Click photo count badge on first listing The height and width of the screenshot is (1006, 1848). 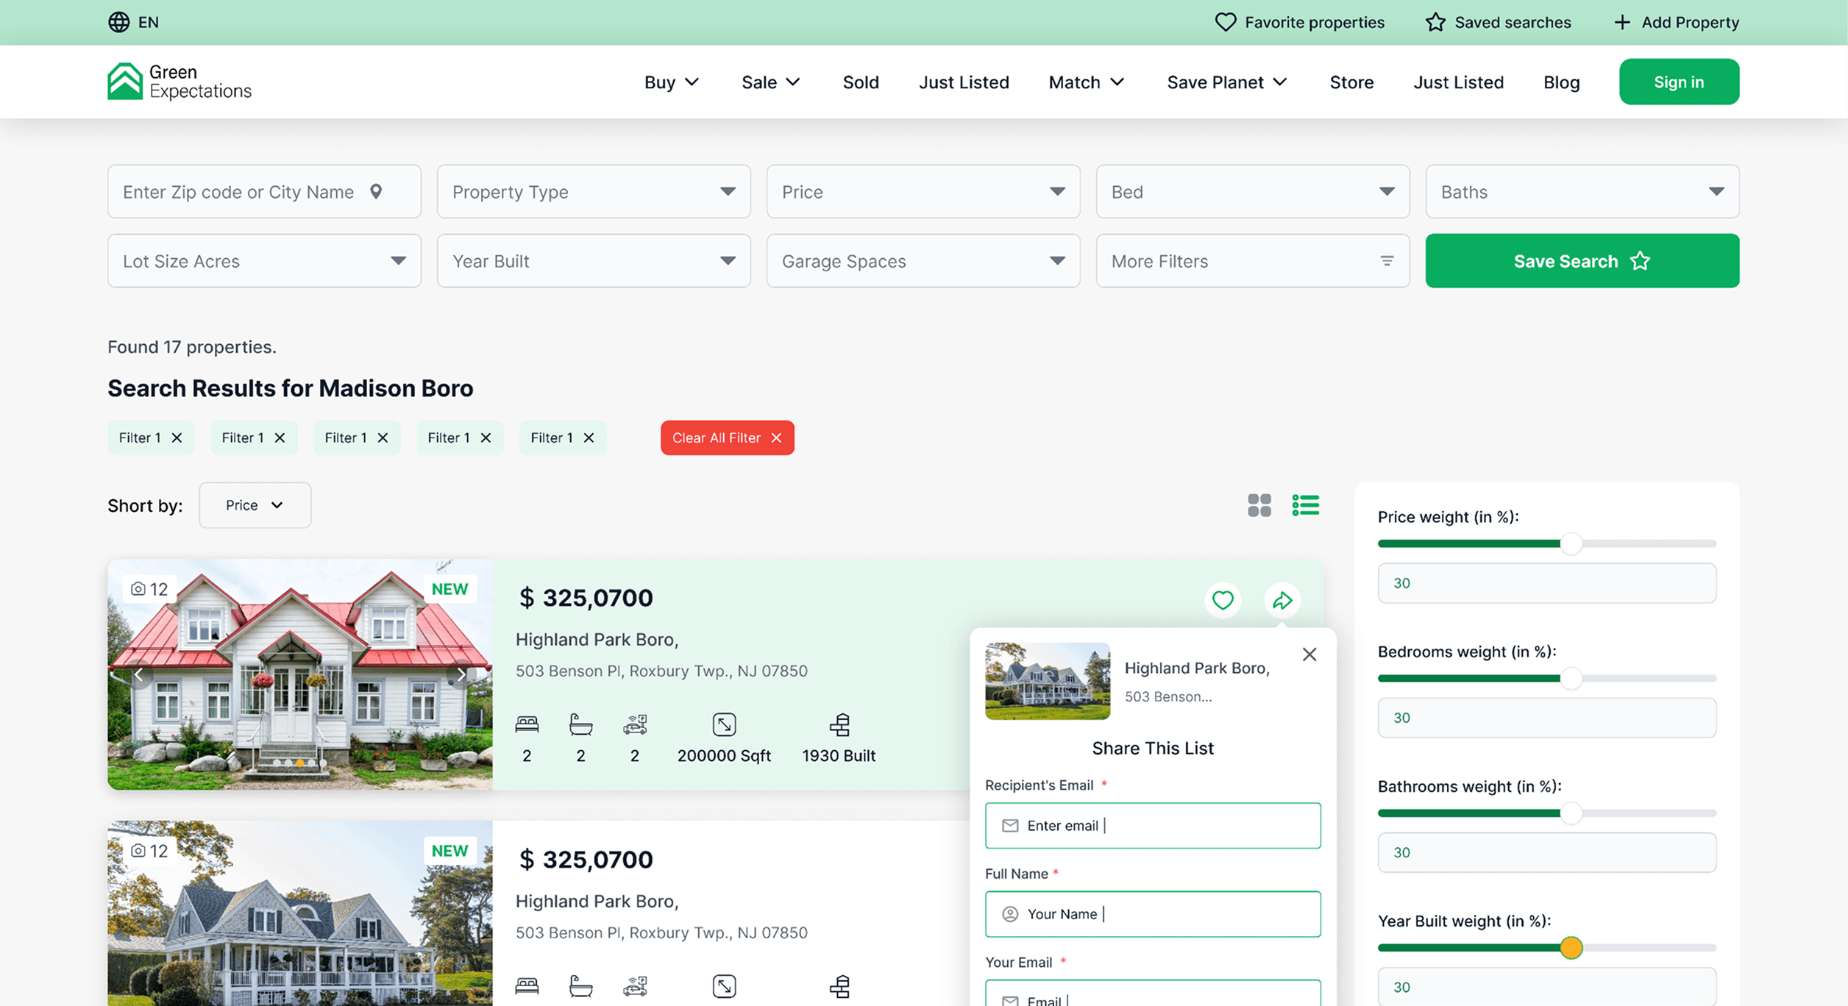coord(149,589)
